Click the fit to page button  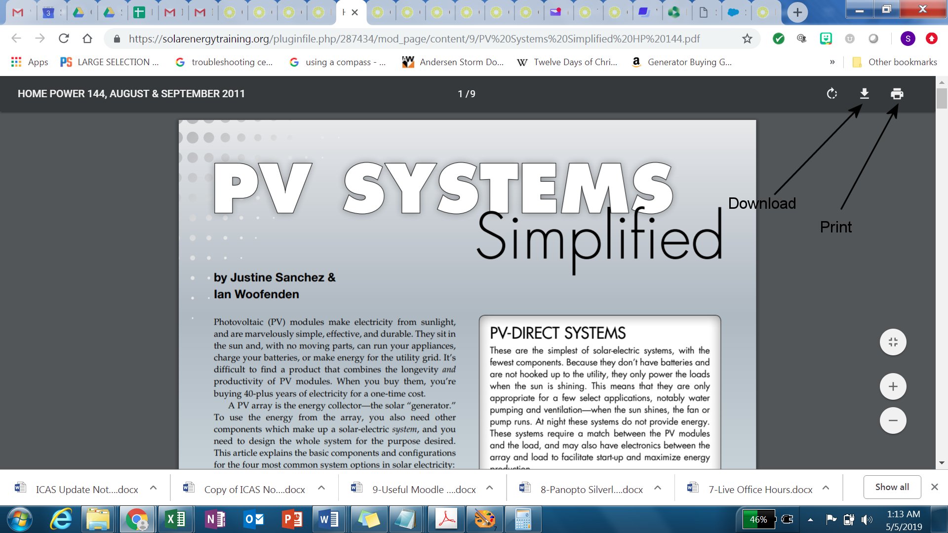pyautogui.click(x=893, y=342)
